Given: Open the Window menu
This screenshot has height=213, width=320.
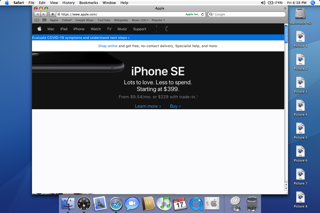Looking at the screenshot, I should coord(109,3).
